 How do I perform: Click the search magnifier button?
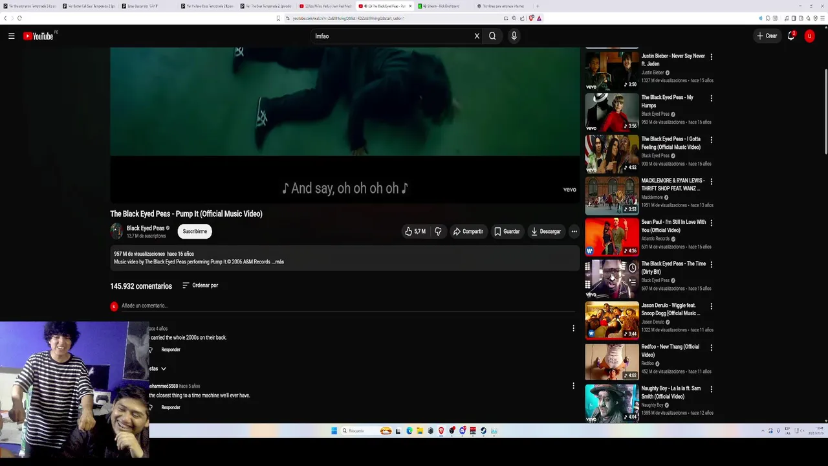492,36
